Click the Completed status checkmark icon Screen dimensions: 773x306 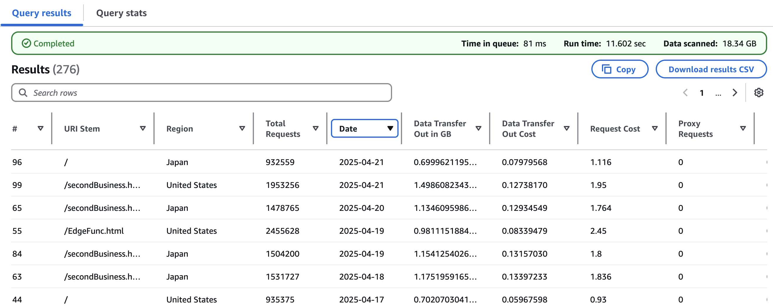click(27, 43)
